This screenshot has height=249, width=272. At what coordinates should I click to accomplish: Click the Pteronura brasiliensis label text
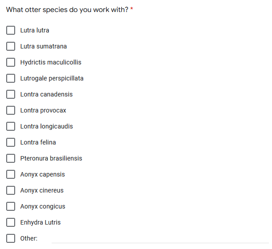click(51, 159)
